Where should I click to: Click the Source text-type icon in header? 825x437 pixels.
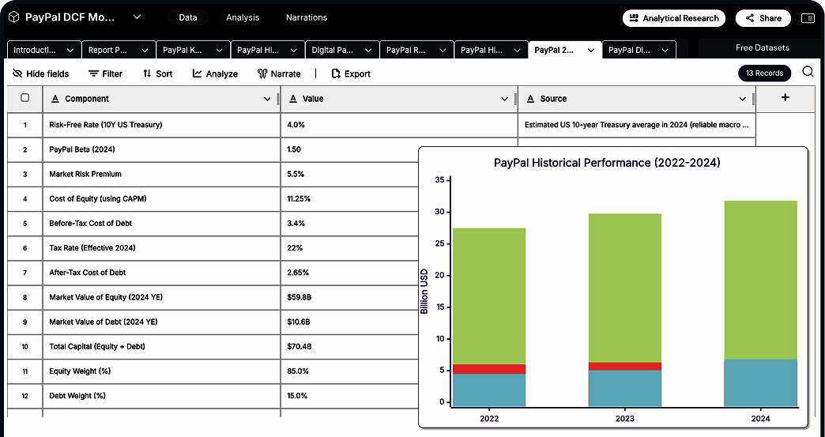coord(530,99)
